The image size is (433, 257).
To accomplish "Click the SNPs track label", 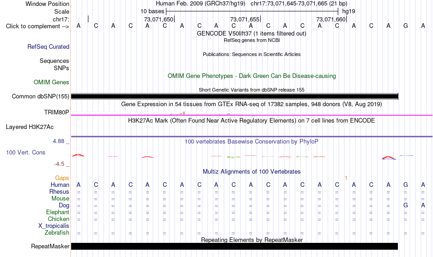I will click(x=62, y=68).
